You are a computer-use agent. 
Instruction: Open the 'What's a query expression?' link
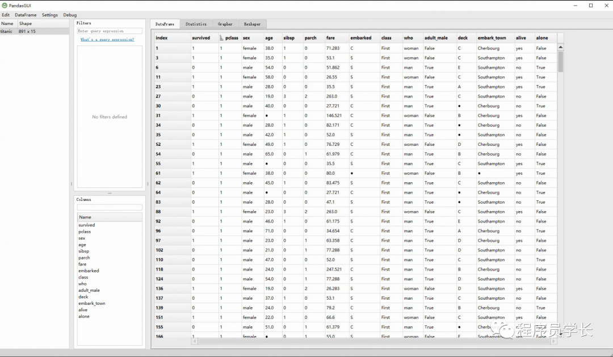tap(107, 40)
